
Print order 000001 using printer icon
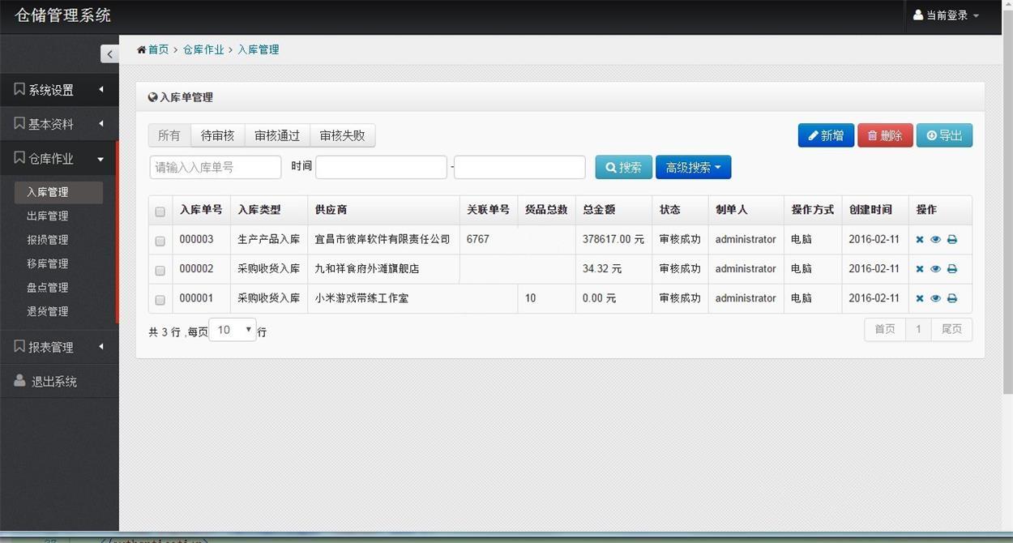[952, 298]
